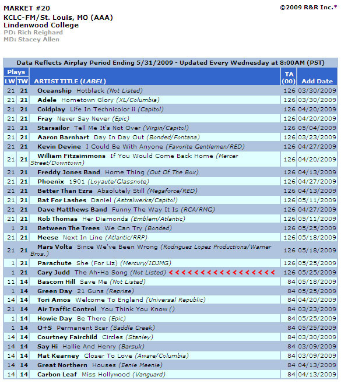
Task: Click the 'TA (00)' column header
Action: pyautogui.click(x=289, y=77)
